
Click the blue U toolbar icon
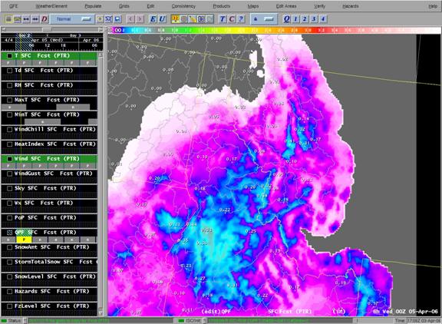(x=162, y=19)
